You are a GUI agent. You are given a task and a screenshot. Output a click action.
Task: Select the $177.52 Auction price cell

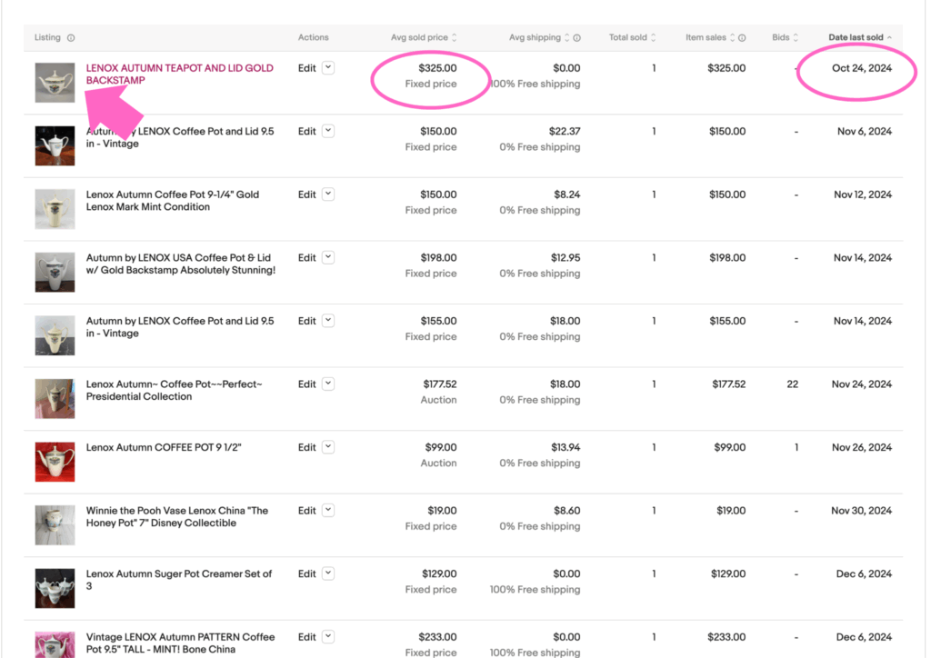pyautogui.click(x=440, y=384)
